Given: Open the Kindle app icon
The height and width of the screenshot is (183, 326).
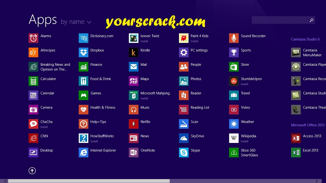Looking at the screenshot, I should tap(133, 52).
